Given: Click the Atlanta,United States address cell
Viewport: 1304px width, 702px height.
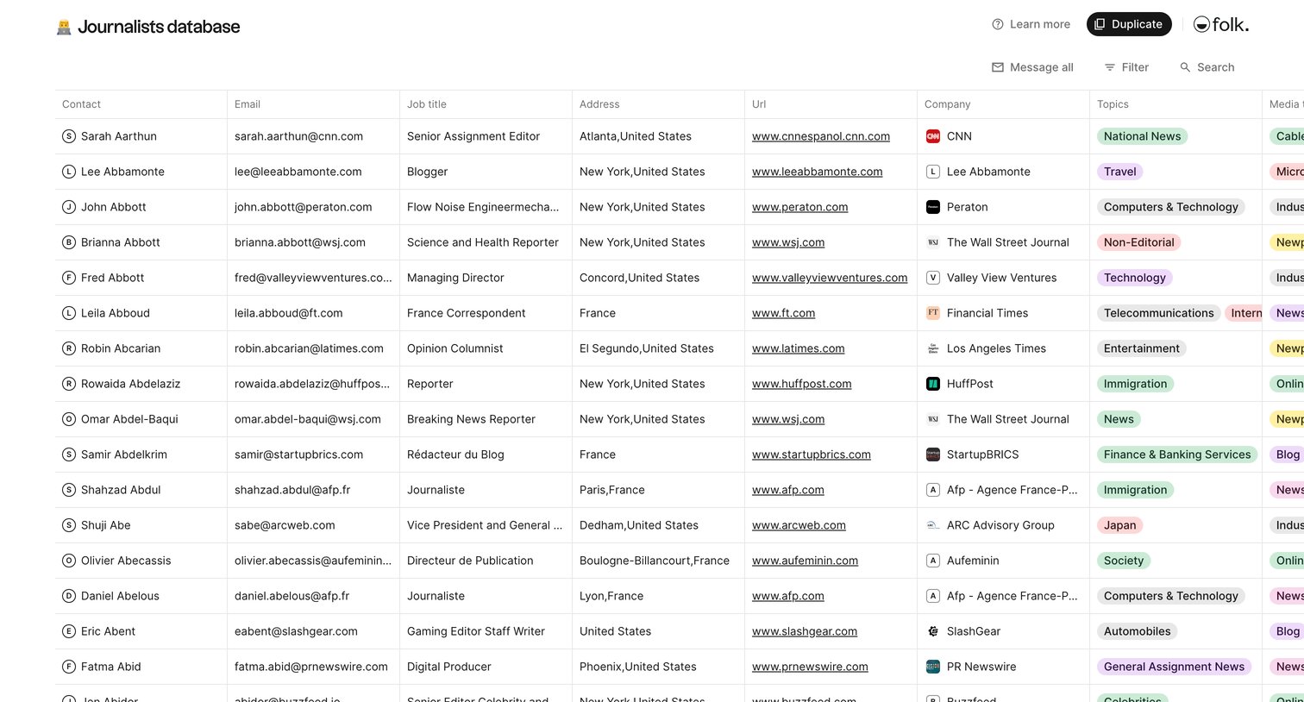Looking at the screenshot, I should point(658,136).
